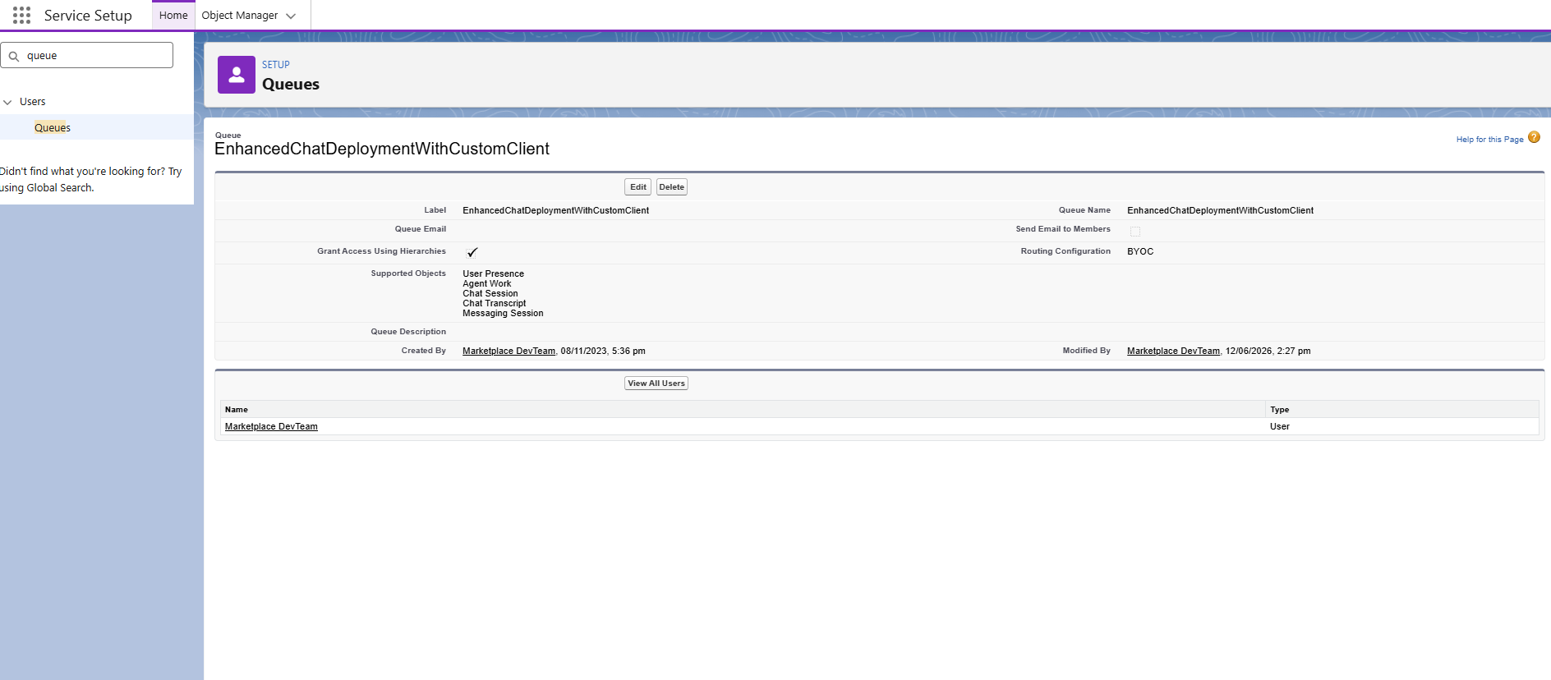Select Agent Work supported object text
Screen dimensions: 1551x680
click(486, 283)
